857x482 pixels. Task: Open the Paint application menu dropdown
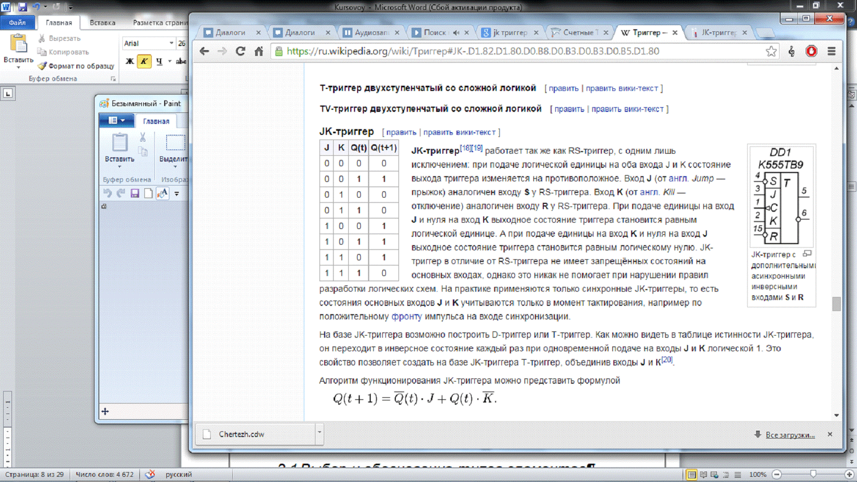[117, 121]
